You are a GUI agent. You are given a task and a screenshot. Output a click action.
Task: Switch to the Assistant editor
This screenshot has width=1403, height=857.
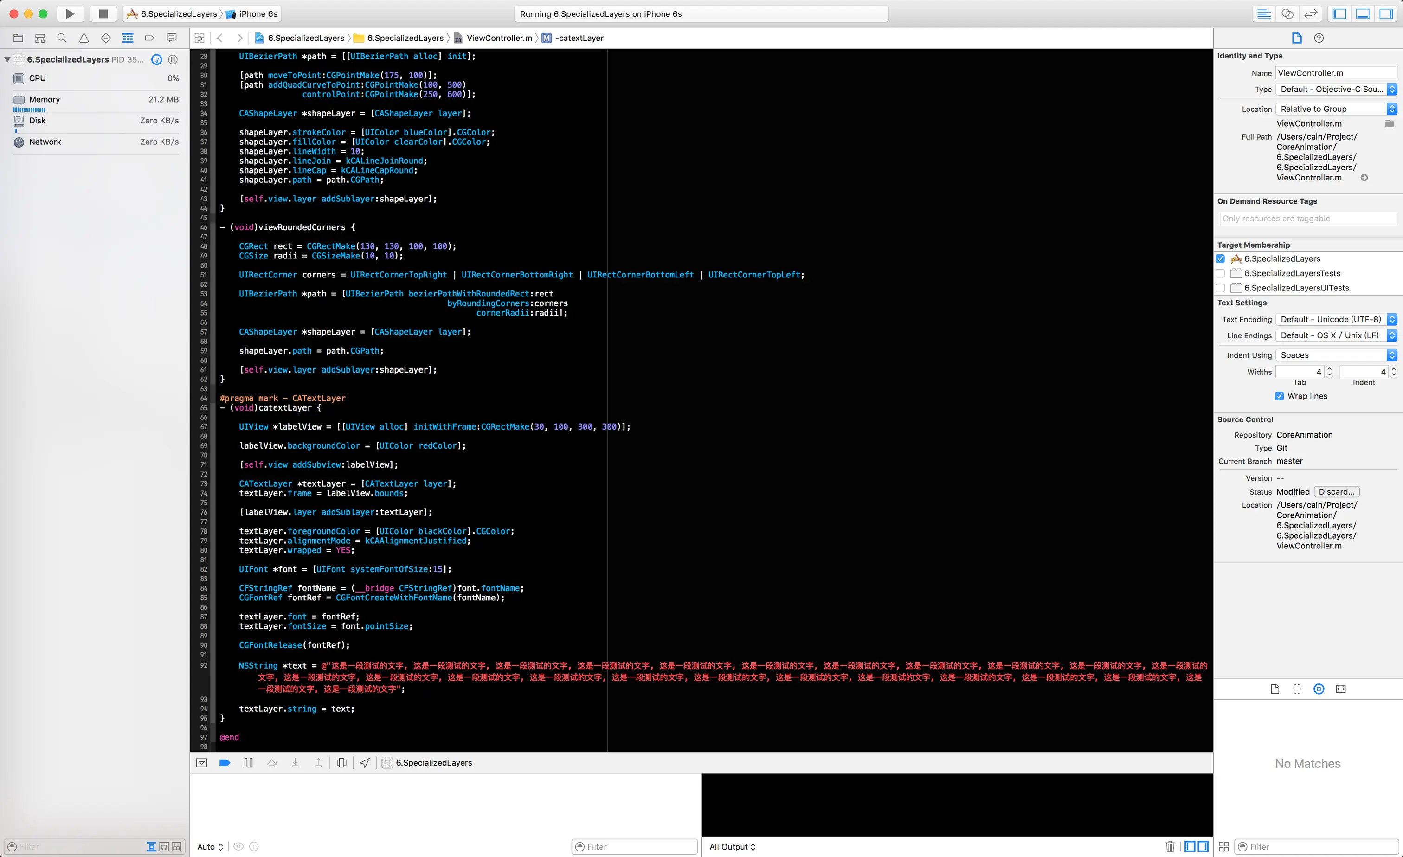1287,14
